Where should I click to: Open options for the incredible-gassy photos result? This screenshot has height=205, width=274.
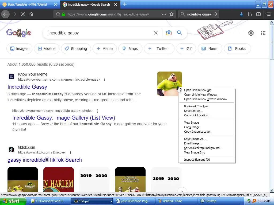pyautogui.click(x=98, y=111)
